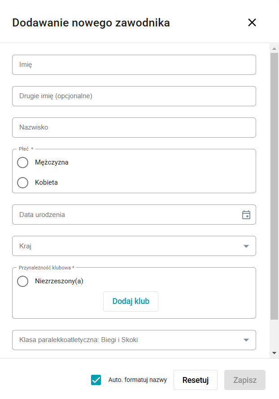This screenshot has width=279, height=399.
Task: Open Klasa paralekkoatletyczna dropdown
Action: pyautogui.click(x=246, y=340)
